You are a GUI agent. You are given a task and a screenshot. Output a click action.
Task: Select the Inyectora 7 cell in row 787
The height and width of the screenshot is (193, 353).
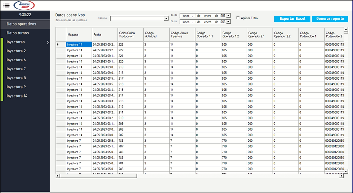coord(79,146)
